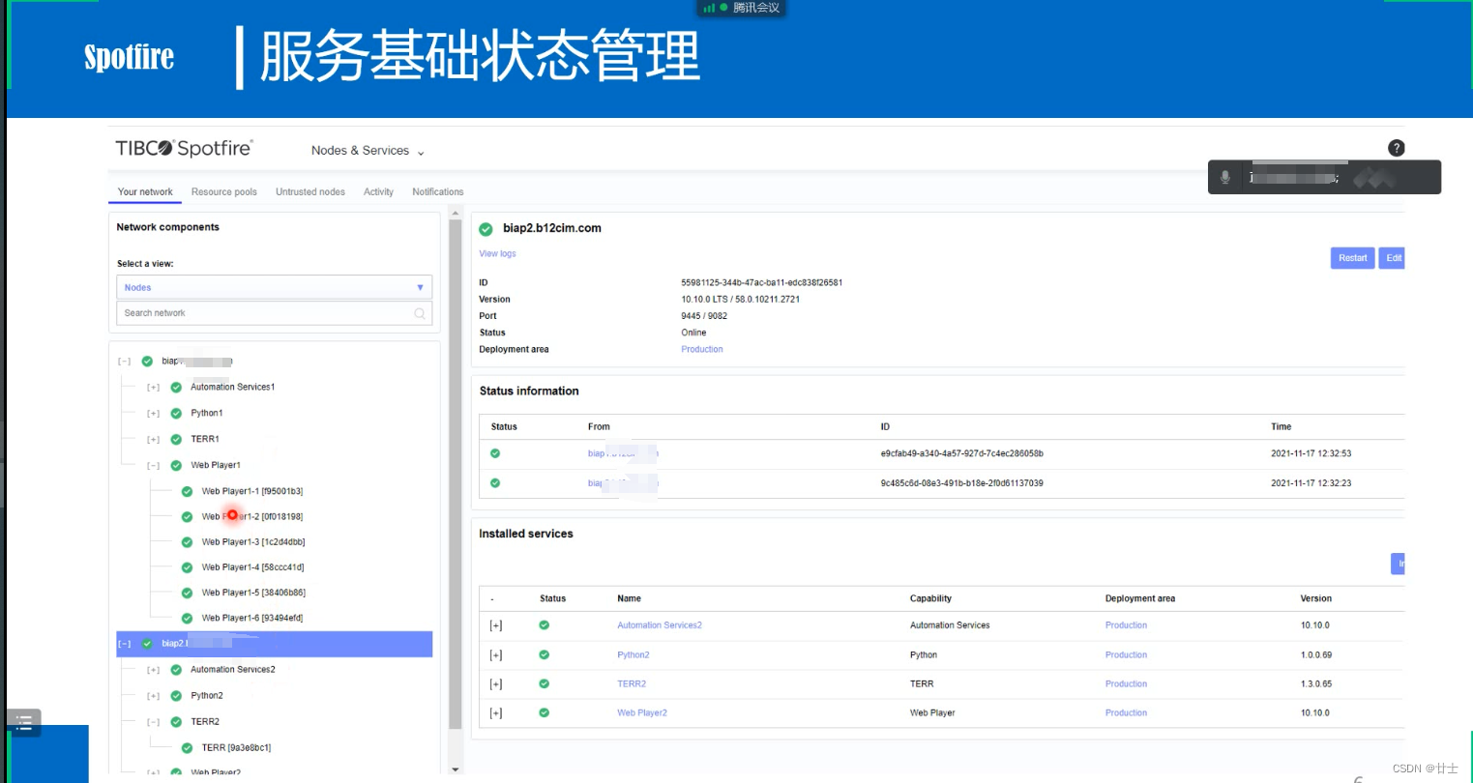Click the tree panel scrollbar down arrow

(456, 769)
